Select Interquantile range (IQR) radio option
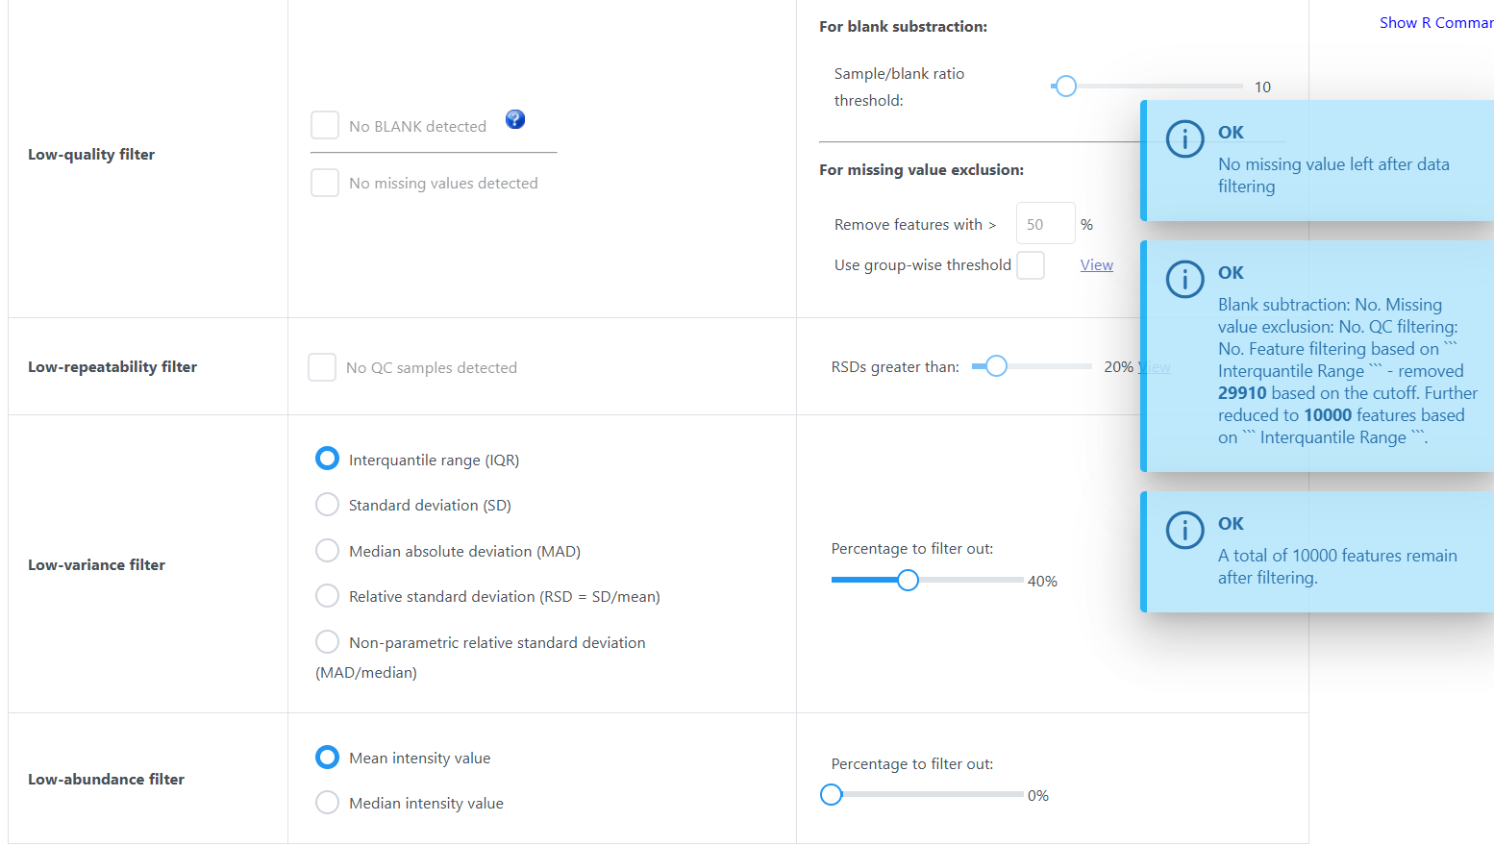 click(x=327, y=459)
